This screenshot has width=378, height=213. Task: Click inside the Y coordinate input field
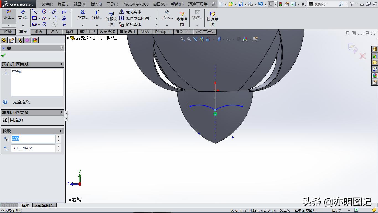[33, 148]
